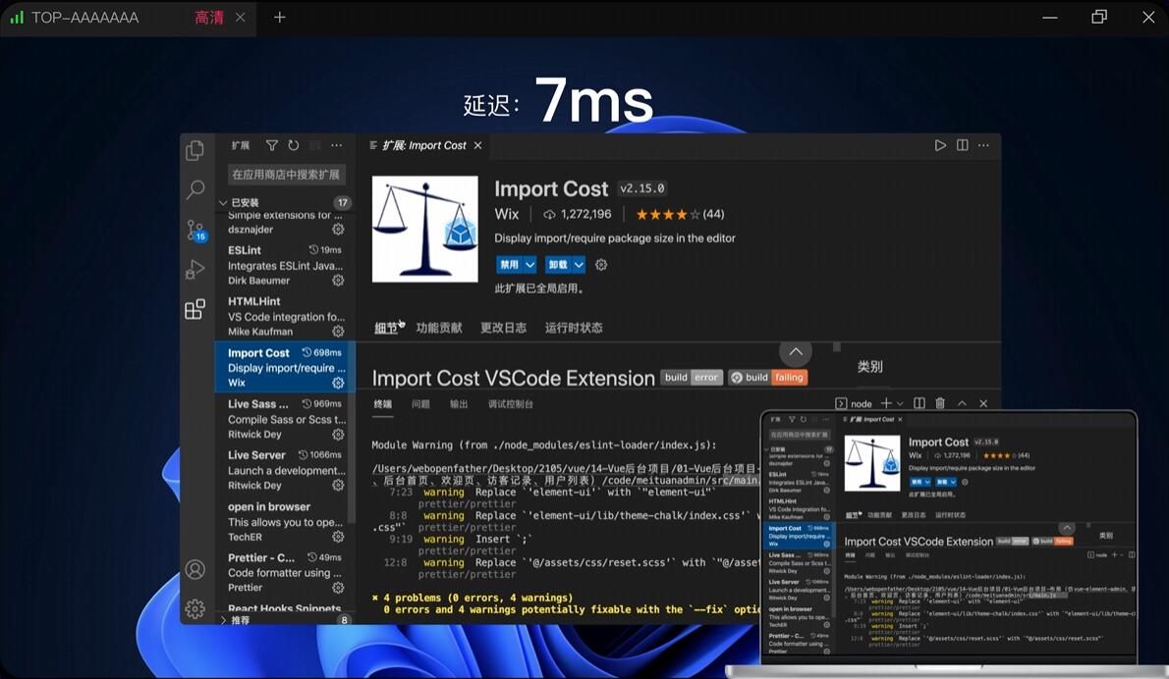1169x679 pixels.
Task: Switch to the feature contributions tab
Action: coord(439,328)
